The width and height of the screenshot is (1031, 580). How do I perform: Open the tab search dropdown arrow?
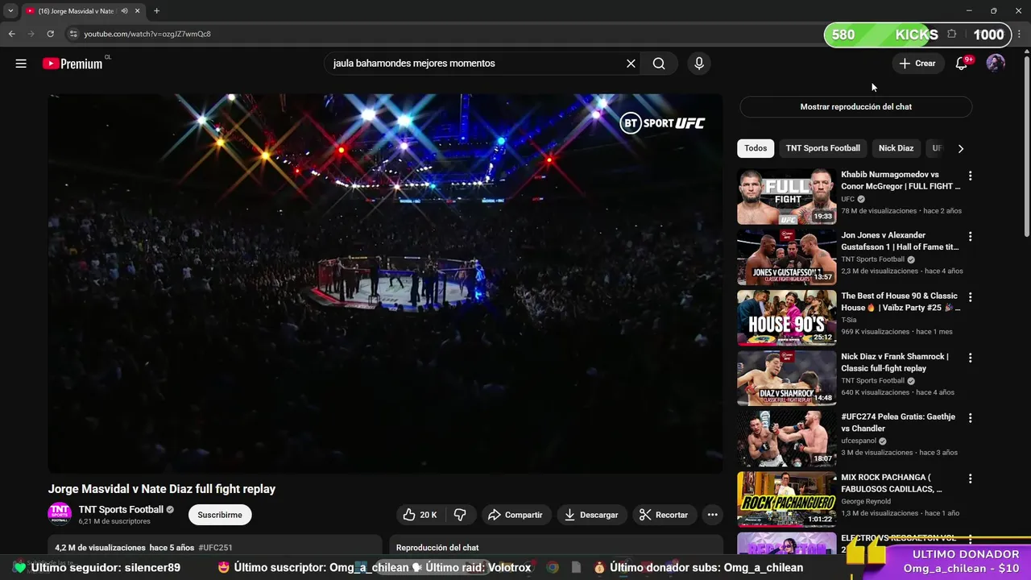pos(10,11)
